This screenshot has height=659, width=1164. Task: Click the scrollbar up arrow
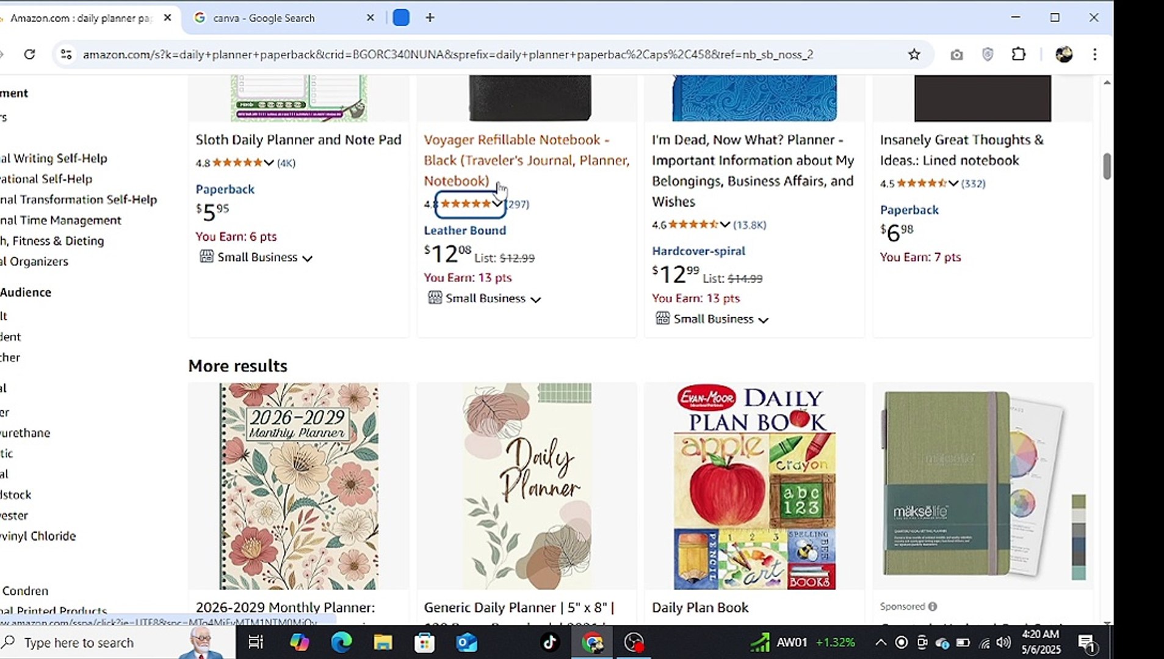(x=1107, y=83)
